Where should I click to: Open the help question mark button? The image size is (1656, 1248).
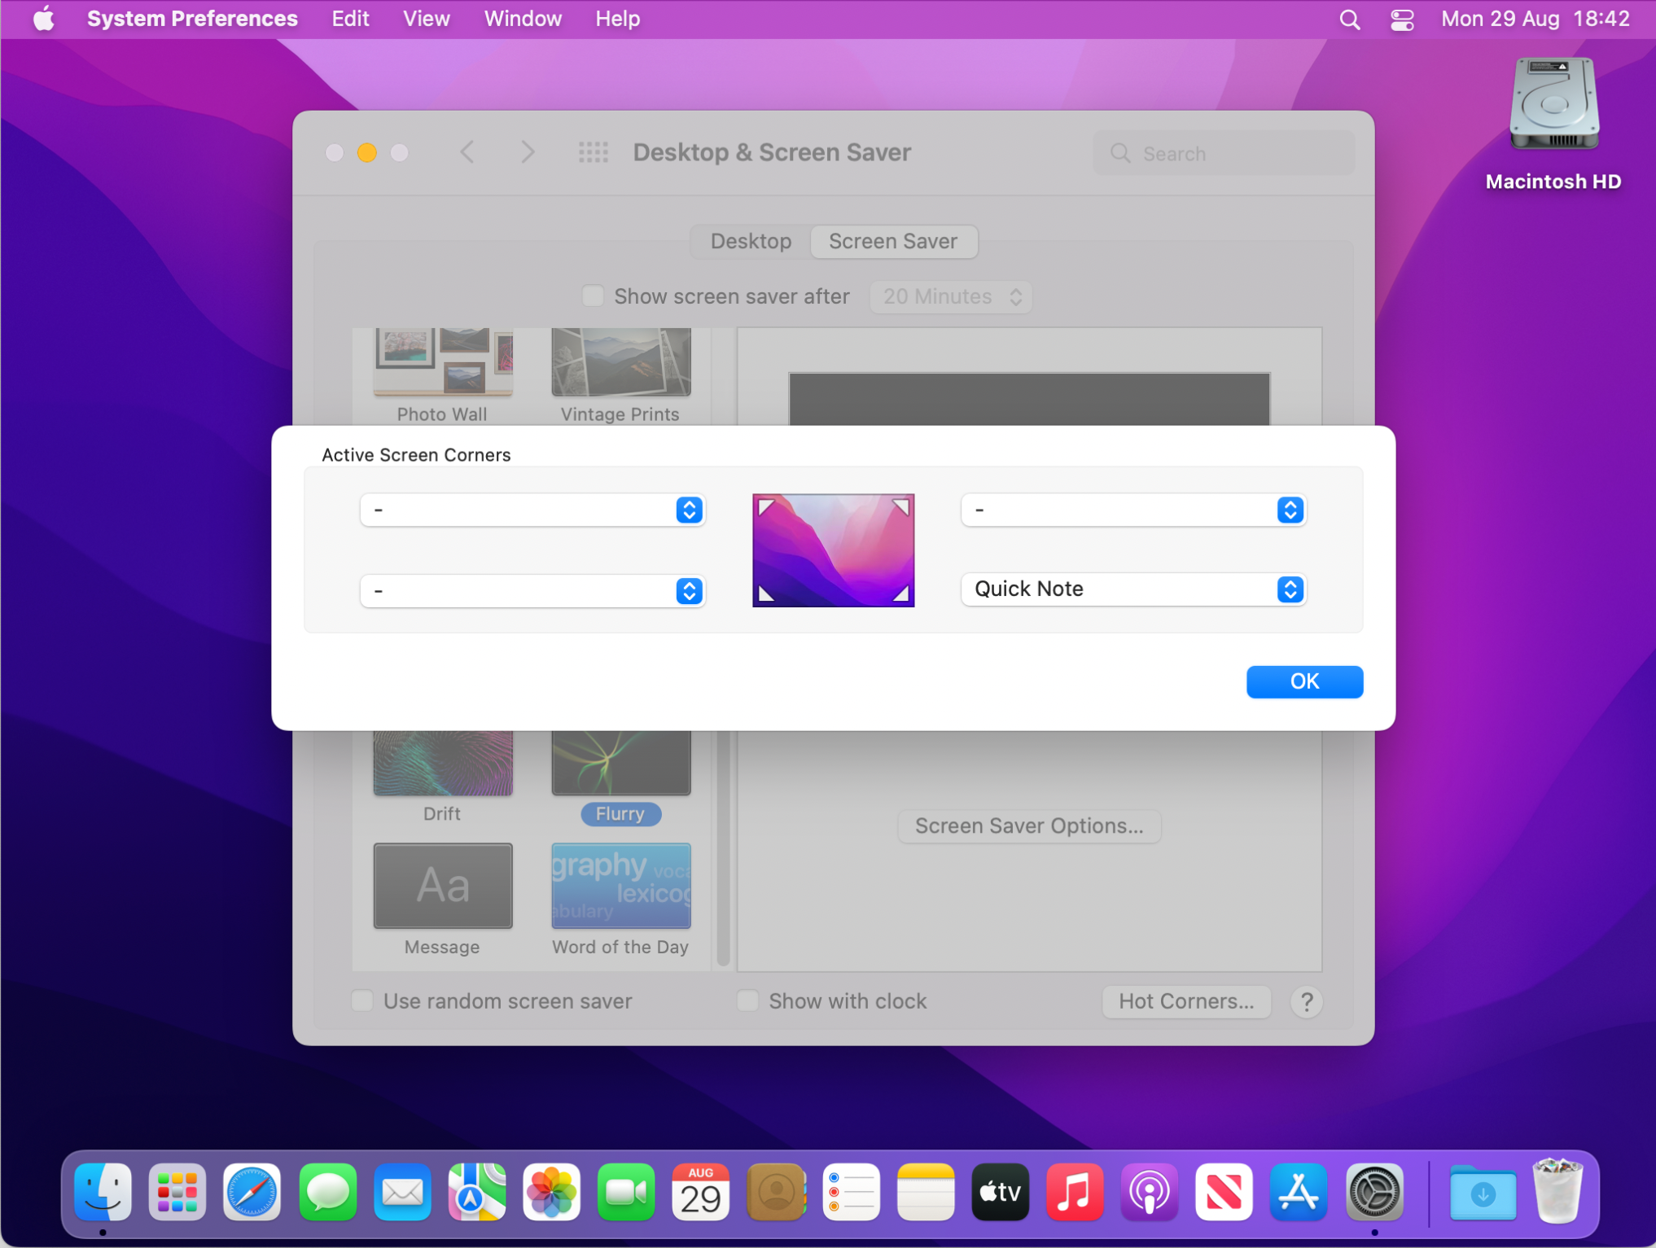pos(1306,1001)
